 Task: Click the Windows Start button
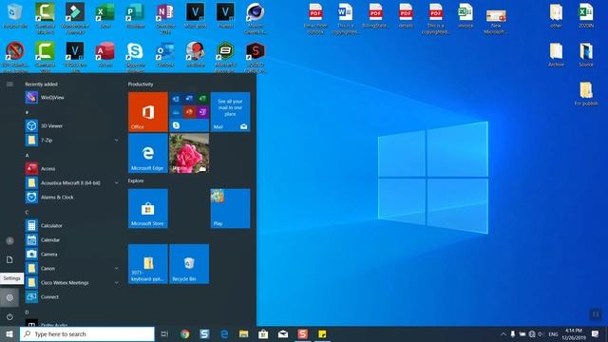9,333
